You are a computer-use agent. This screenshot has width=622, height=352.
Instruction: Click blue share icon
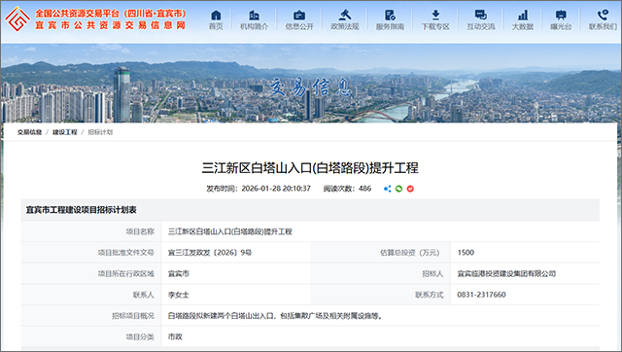(387, 189)
